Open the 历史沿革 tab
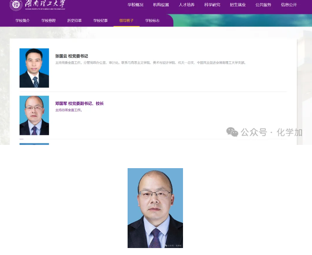Image resolution: width=312 pixels, height=255 pixels. coord(75,20)
